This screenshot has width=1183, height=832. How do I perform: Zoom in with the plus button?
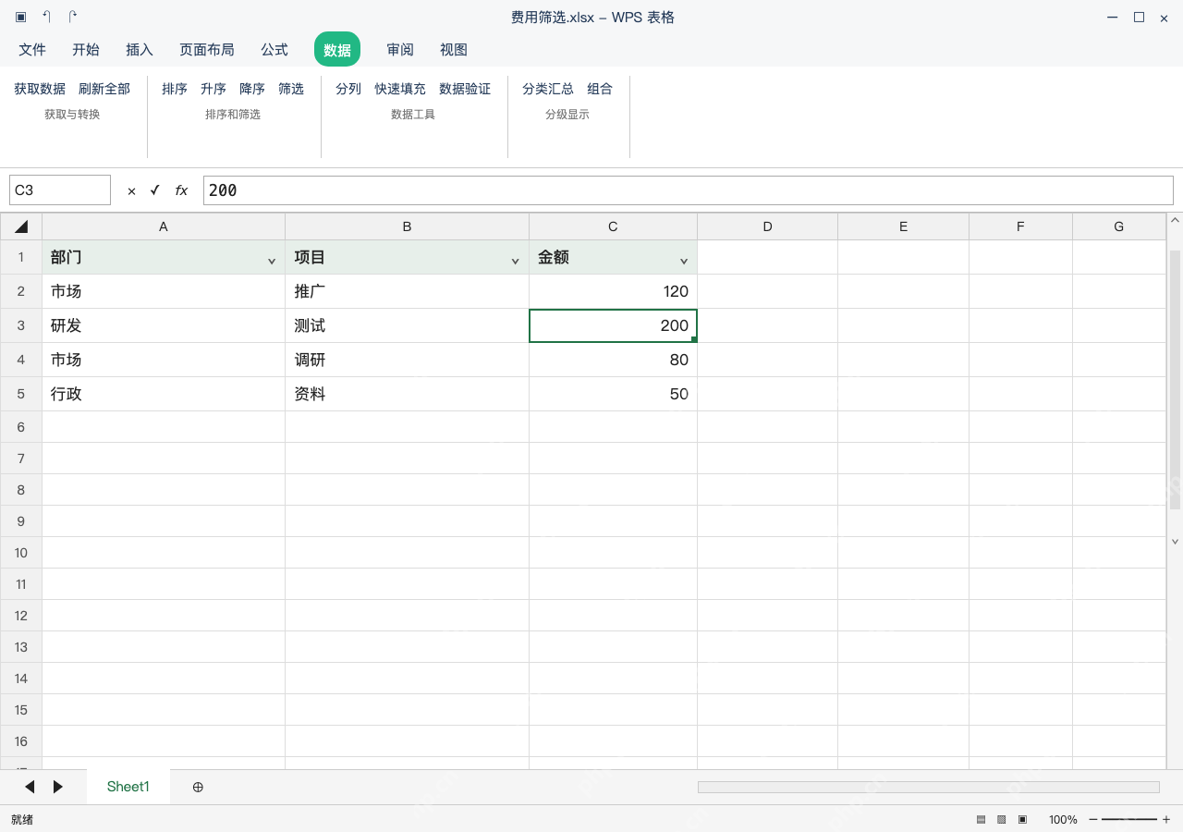(x=1166, y=820)
